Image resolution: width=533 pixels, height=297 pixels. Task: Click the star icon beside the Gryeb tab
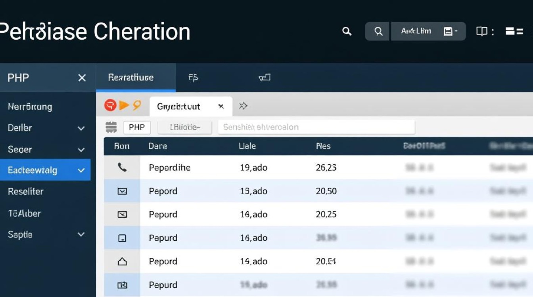243,106
